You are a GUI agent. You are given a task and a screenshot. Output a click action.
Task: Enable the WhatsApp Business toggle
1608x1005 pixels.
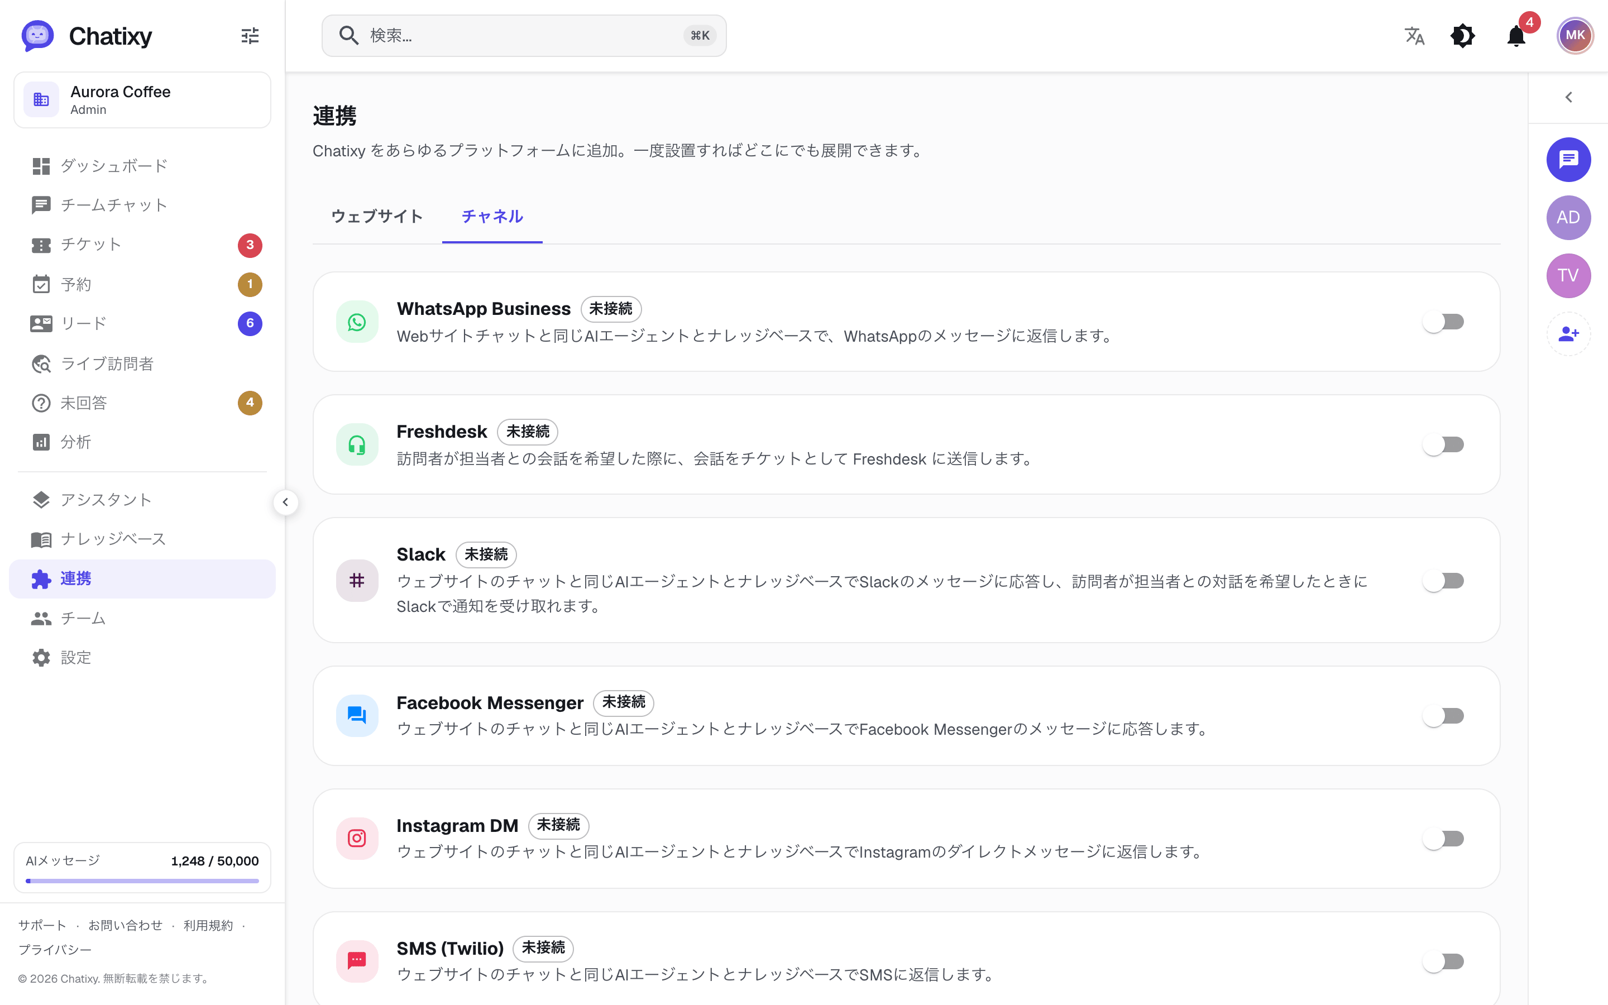click(x=1444, y=322)
